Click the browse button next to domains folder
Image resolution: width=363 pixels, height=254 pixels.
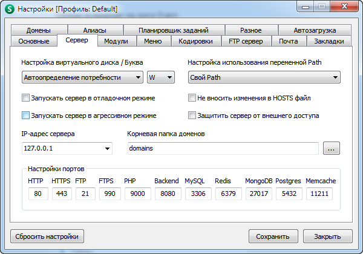[x=332, y=148]
